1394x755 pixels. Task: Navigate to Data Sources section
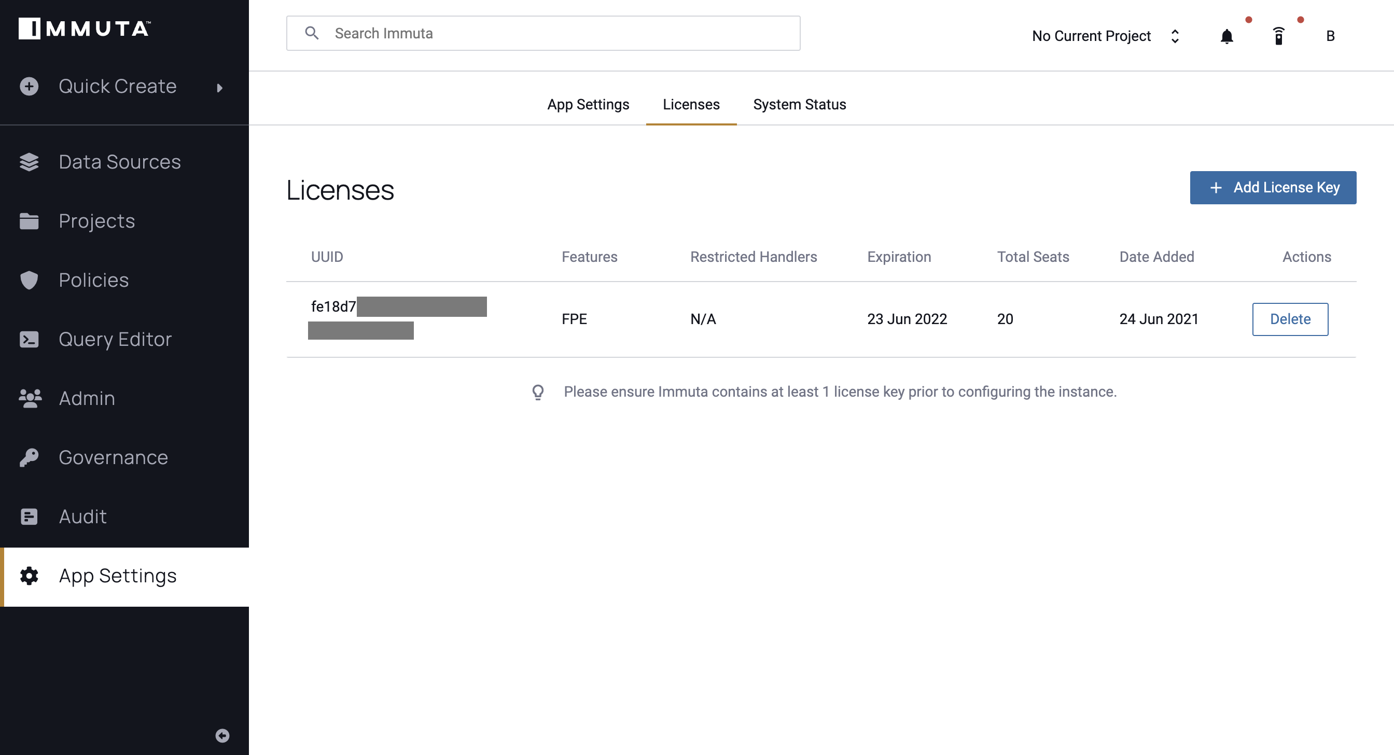coord(119,162)
